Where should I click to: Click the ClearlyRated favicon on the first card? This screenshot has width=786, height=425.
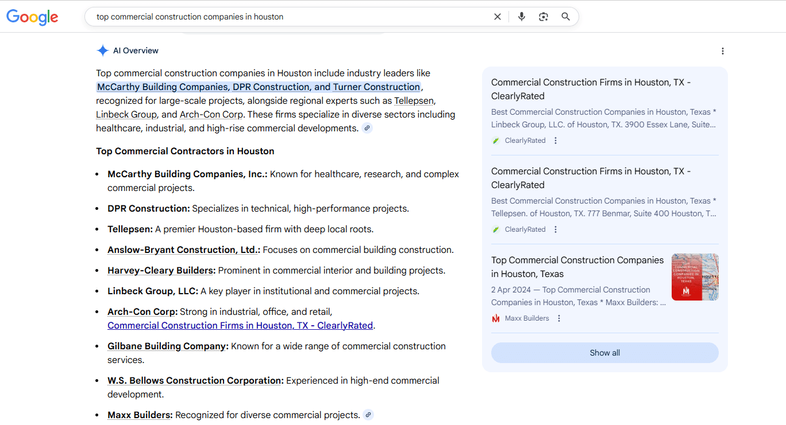click(x=495, y=140)
